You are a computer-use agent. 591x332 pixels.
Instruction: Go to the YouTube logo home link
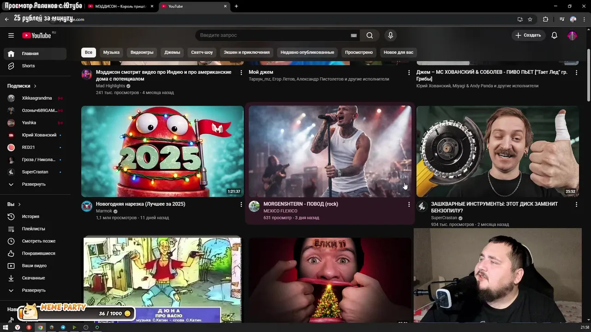[37, 36]
